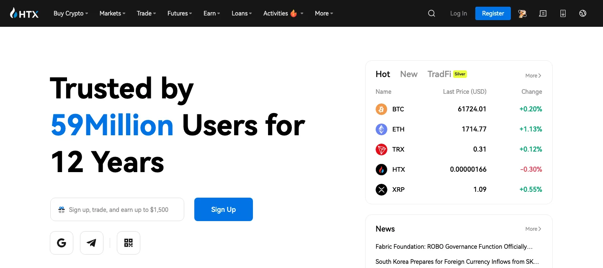Image resolution: width=603 pixels, height=268 pixels.
Task: Expand the Loans dropdown menu
Action: coord(242,13)
